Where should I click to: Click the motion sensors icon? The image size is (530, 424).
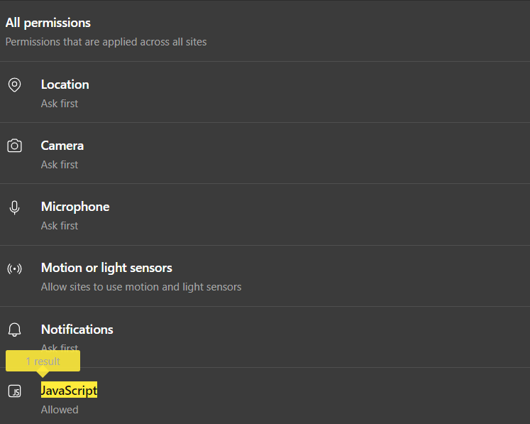(14, 268)
